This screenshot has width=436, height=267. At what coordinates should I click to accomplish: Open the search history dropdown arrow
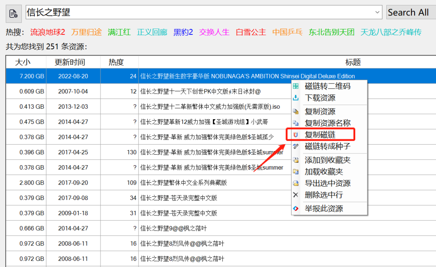click(x=377, y=12)
